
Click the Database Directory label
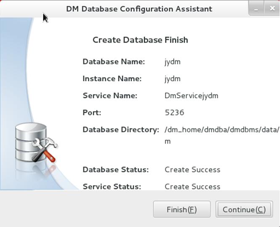(x=121, y=130)
